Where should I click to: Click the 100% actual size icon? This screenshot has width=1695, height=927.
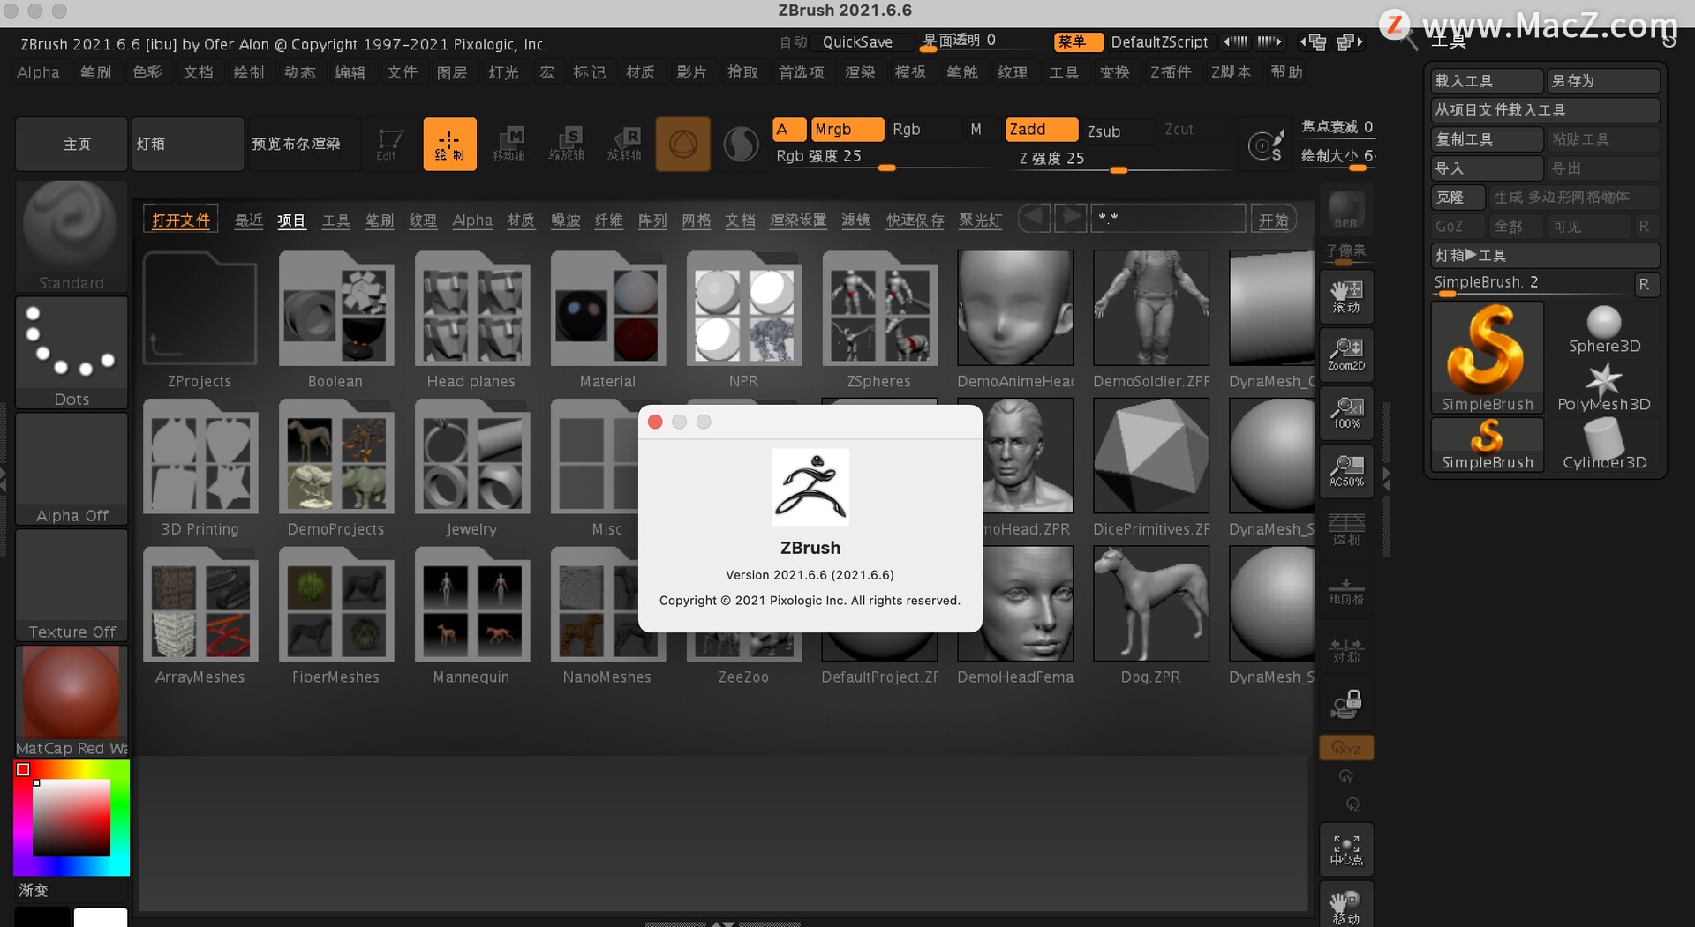[x=1346, y=413]
